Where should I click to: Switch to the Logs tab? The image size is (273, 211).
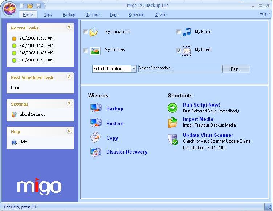[114, 15]
